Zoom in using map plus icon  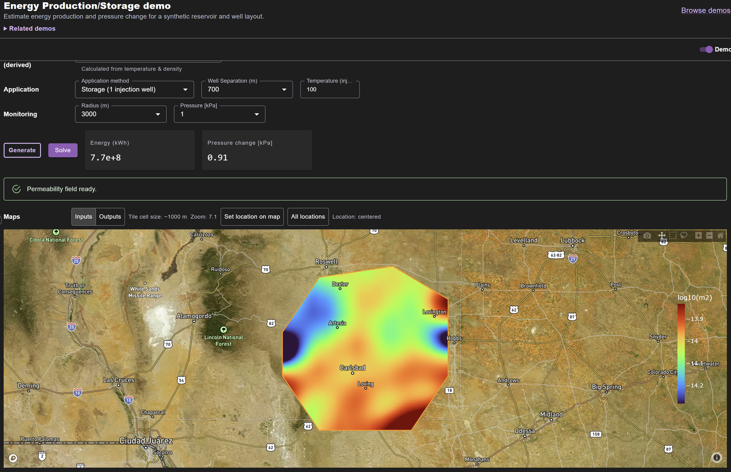point(698,235)
